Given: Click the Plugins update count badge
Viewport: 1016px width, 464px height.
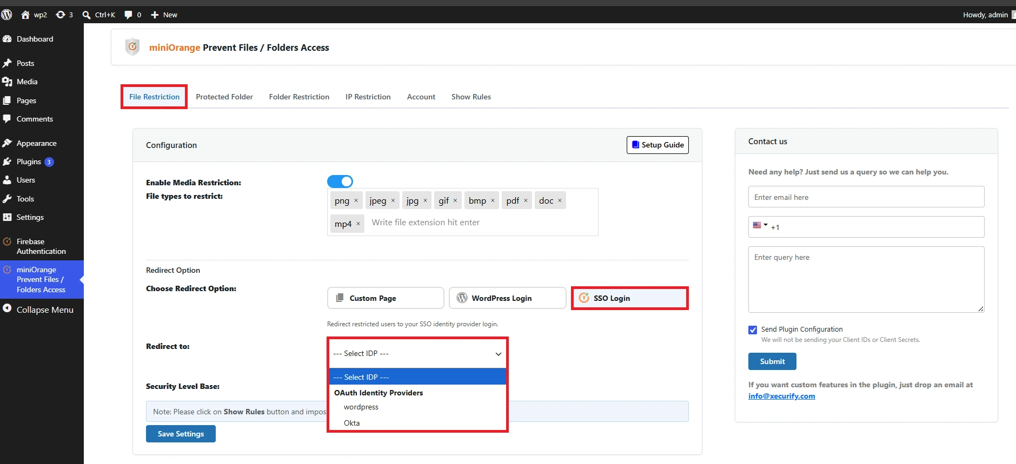Looking at the screenshot, I should pyautogui.click(x=49, y=162).
